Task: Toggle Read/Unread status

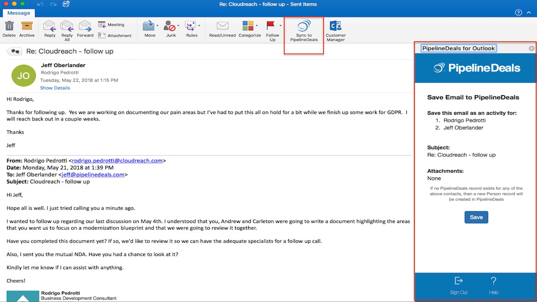Action: click(223, 29)
